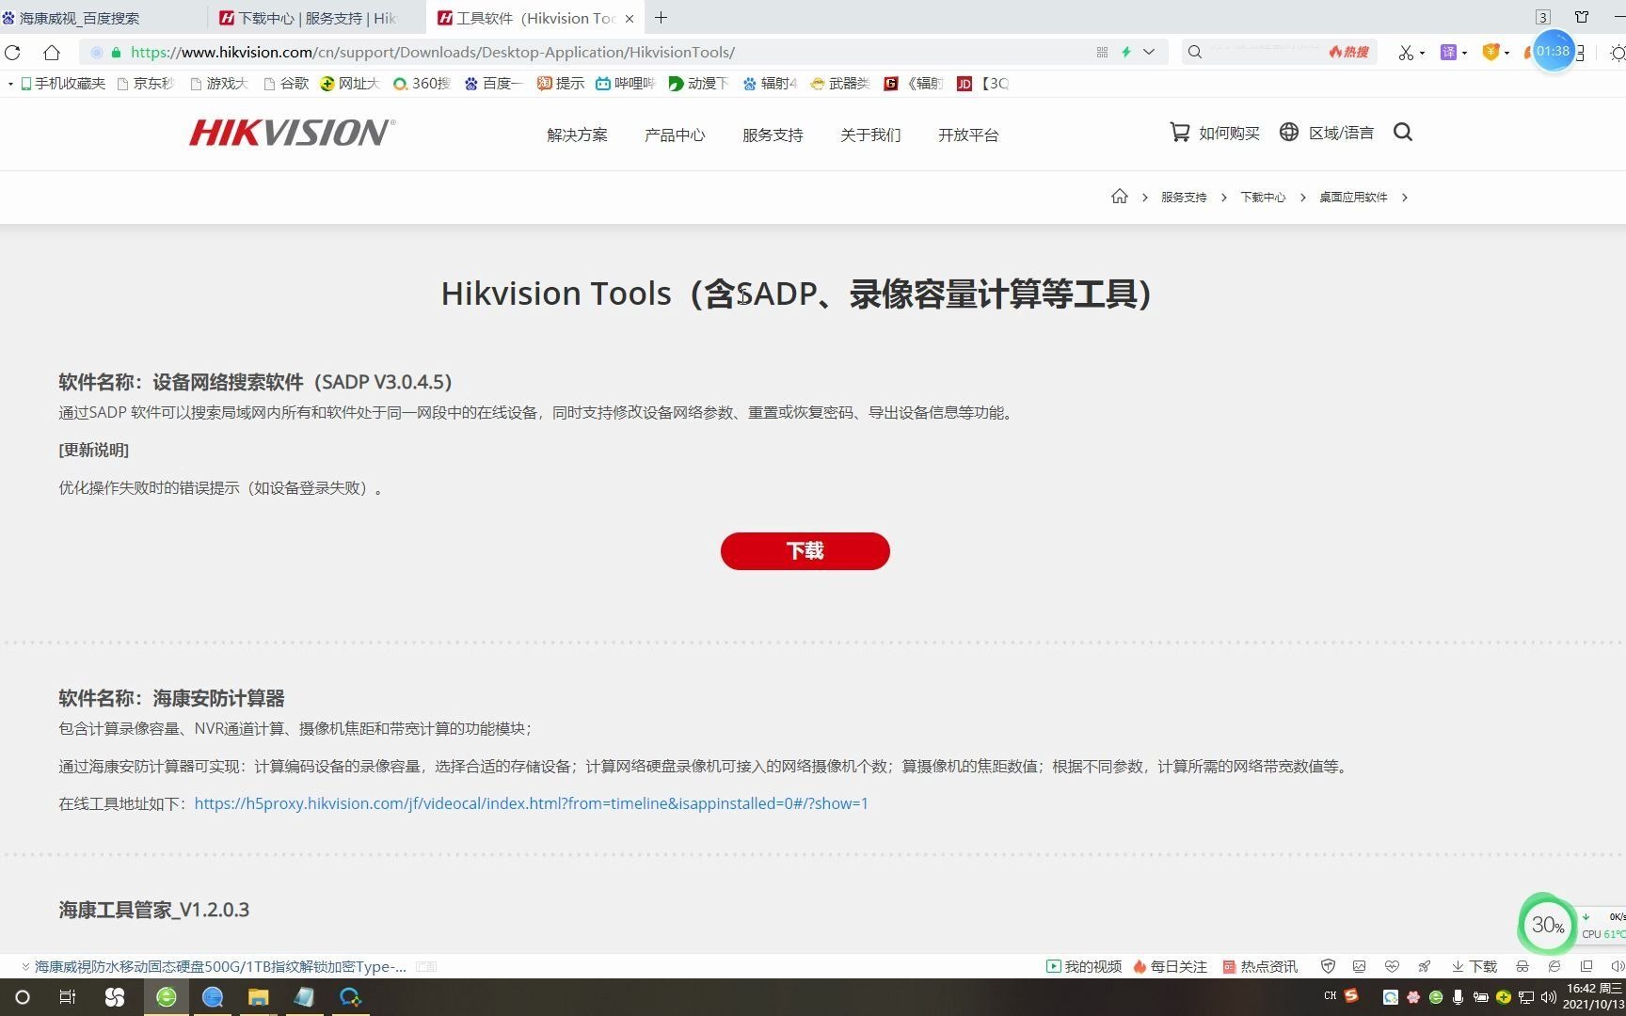
Task: Click the 30% green memory accelerator ball
Action: (1547, 924)
